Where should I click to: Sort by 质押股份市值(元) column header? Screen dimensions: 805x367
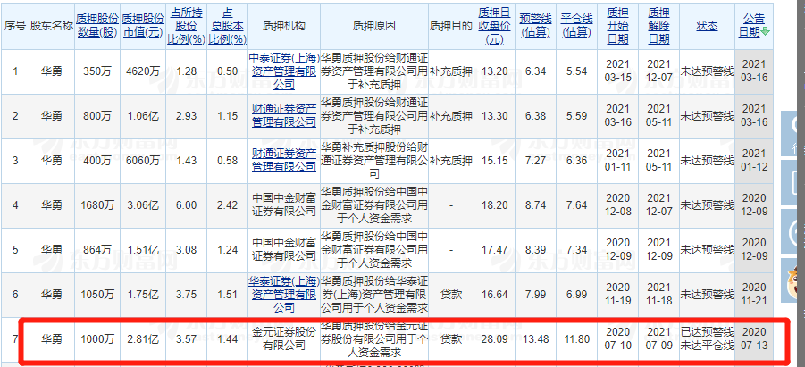[x=143, y=26]
